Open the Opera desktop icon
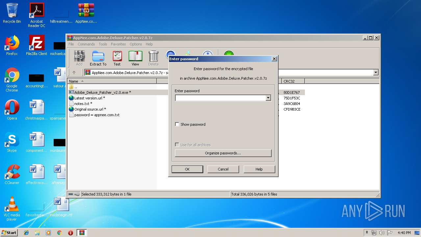 tap(12, 110)
